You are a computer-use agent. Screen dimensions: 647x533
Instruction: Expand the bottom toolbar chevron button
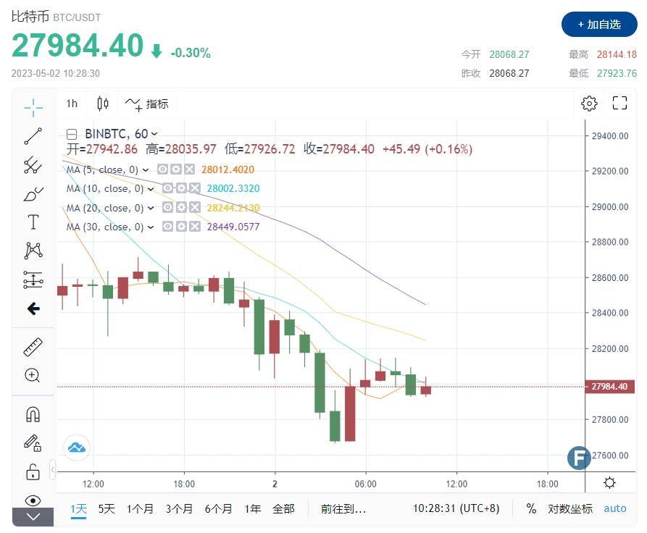coord(33,517)
